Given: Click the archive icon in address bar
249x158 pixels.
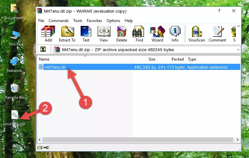Looking at the screenshot, I should (x=57, y=50).
